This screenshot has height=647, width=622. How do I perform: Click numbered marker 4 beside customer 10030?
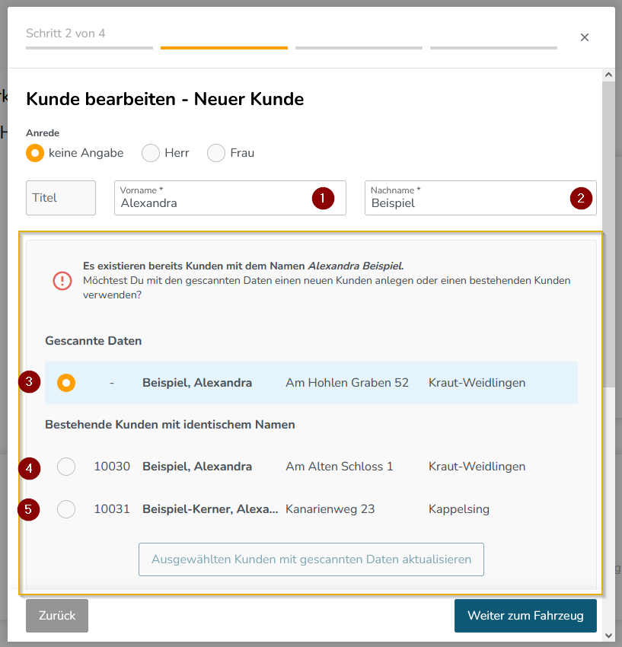click(x=29, y=467)
